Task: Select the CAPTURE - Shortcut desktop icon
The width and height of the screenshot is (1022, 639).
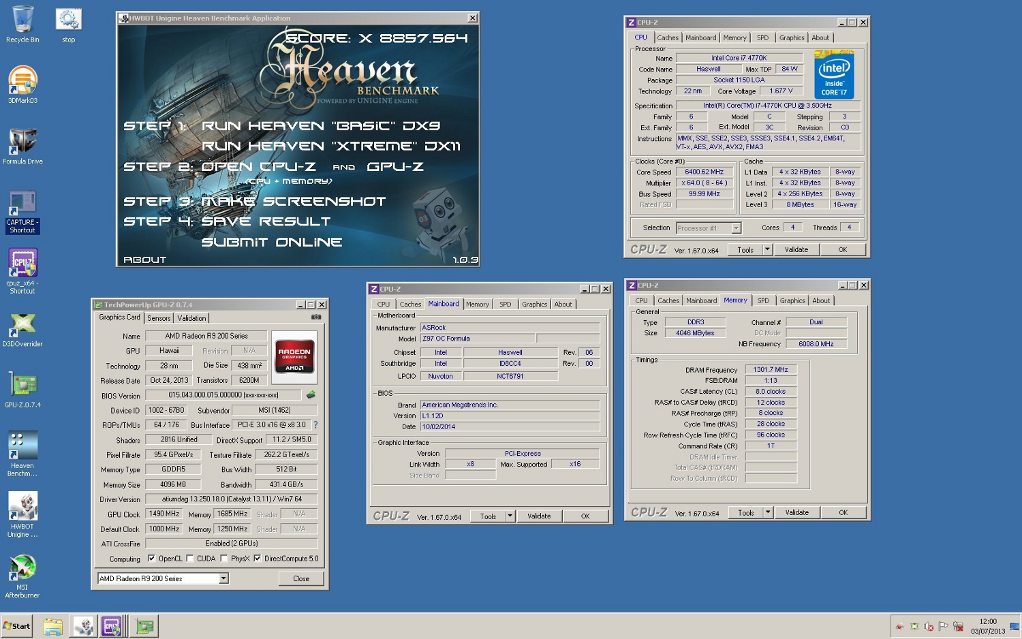Action: 22,212
